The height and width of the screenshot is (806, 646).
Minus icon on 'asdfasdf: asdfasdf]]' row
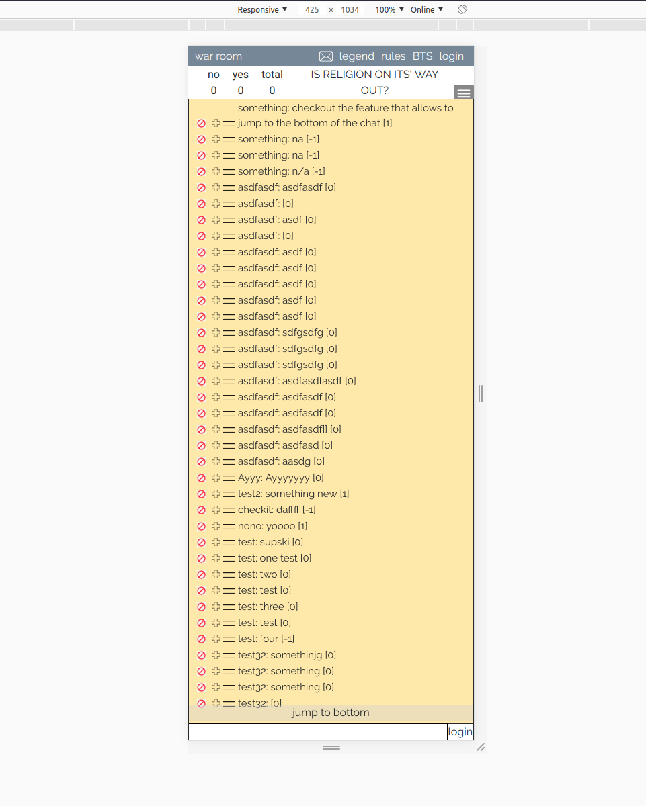click(x=229, y=430)
